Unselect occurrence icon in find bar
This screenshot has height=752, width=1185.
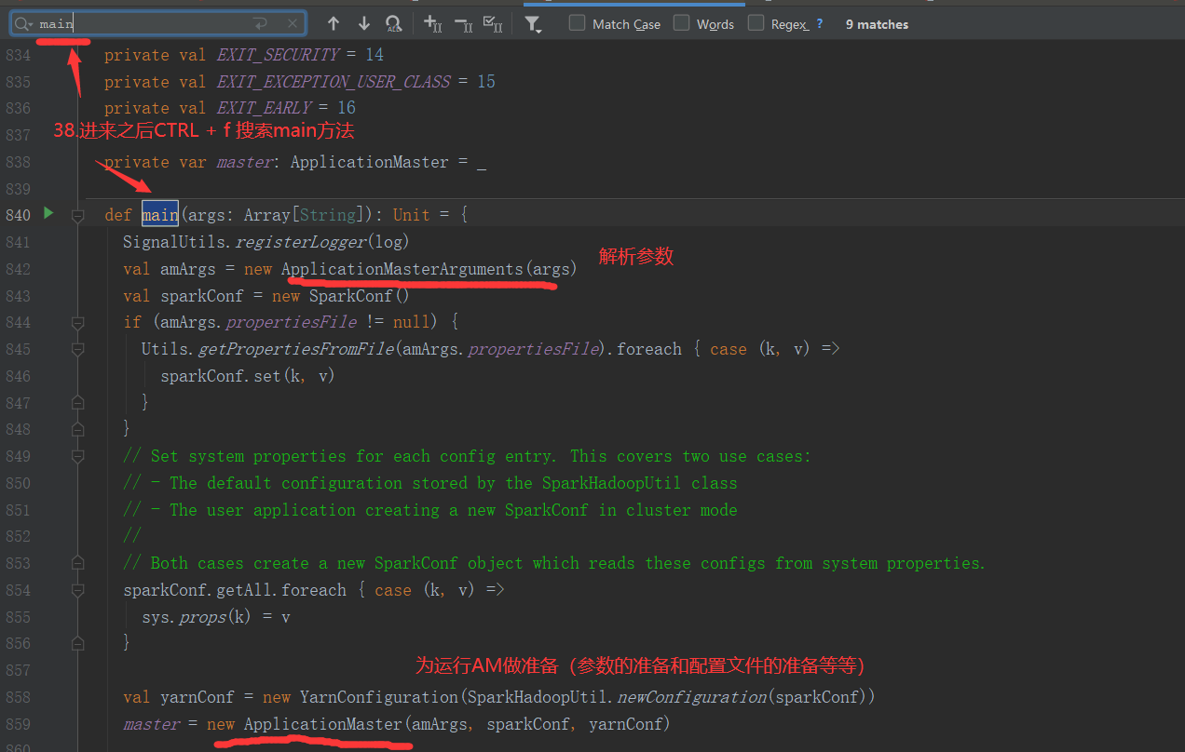pyautogui.click(x=463, y=23)
